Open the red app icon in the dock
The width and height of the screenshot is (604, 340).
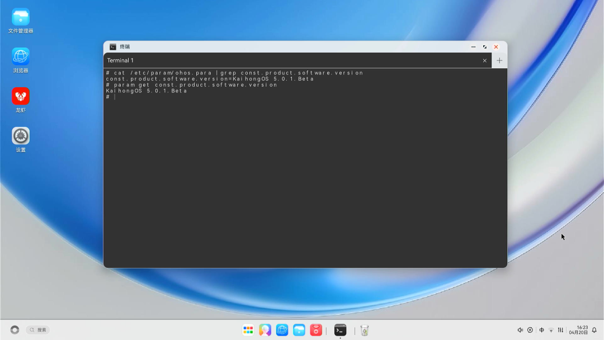click(x=316, y=330)
